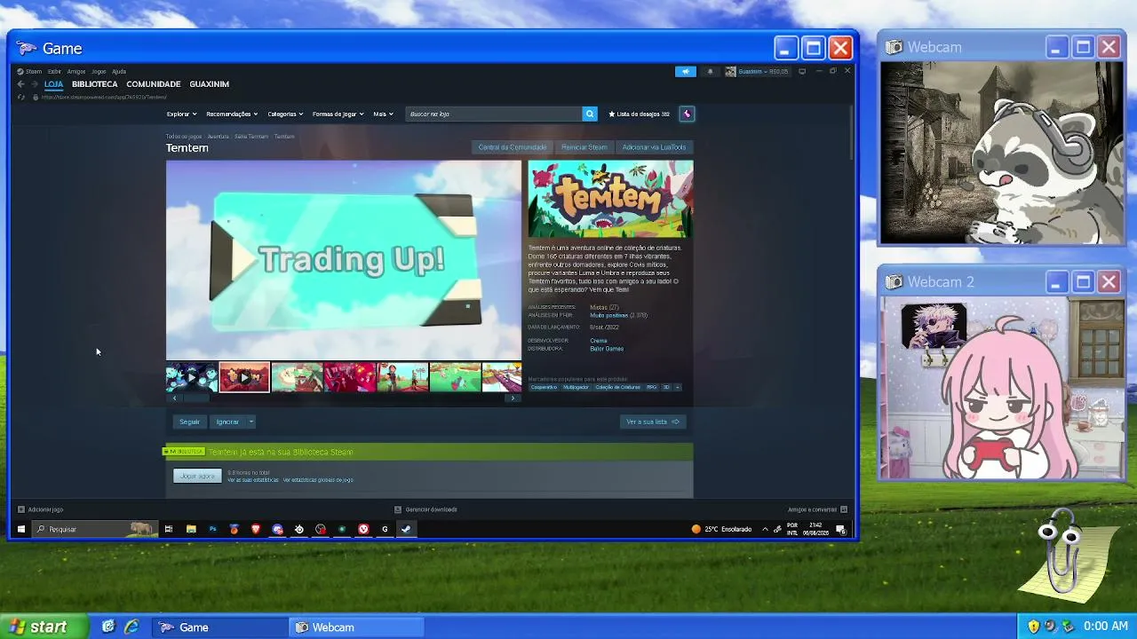Click the Internet Explorer quick launch icon

click(x=131, y=627)
